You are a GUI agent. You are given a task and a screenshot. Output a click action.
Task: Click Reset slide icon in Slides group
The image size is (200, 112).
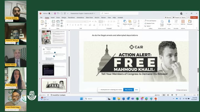coord(62,23)
